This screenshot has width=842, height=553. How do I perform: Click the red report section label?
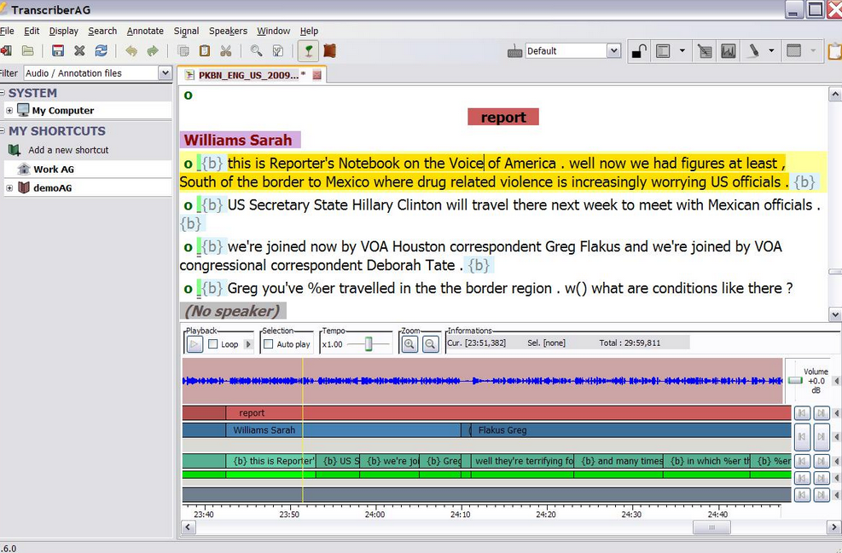tap(503, 117)
